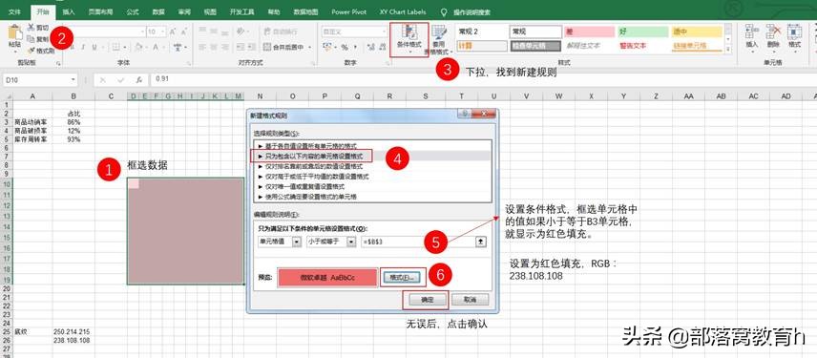
Task: Open the Name Box dropdown for D10
Action: click(x=73, y=80)
